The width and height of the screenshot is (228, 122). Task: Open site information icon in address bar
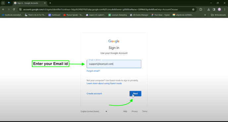pyautogui.click(x=20, y=10)
